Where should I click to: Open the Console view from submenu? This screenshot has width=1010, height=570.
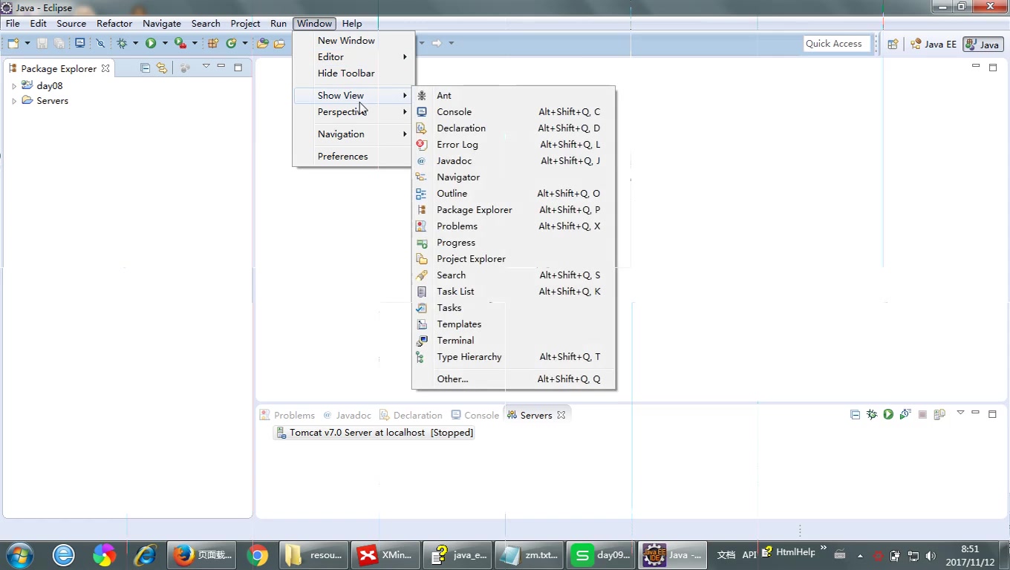pos(513,112)
